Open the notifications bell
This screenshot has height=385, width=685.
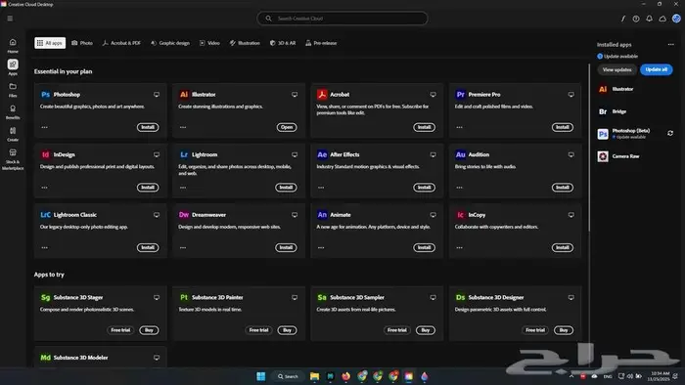point(649,19)
